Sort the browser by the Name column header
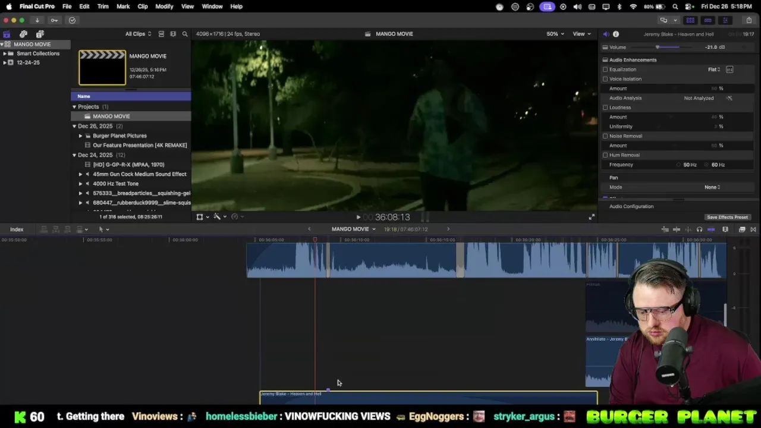The width and height of the screenshot is (761, 428). coord(131,96)
